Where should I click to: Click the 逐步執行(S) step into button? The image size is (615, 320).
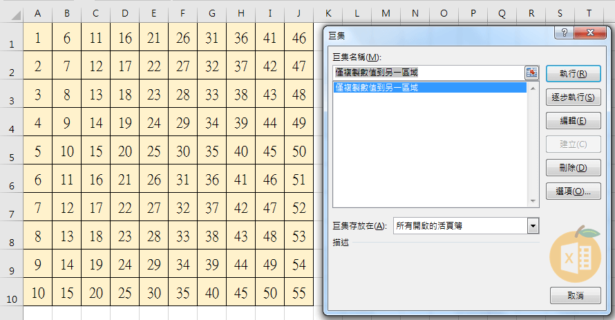(x=573, y=97)
